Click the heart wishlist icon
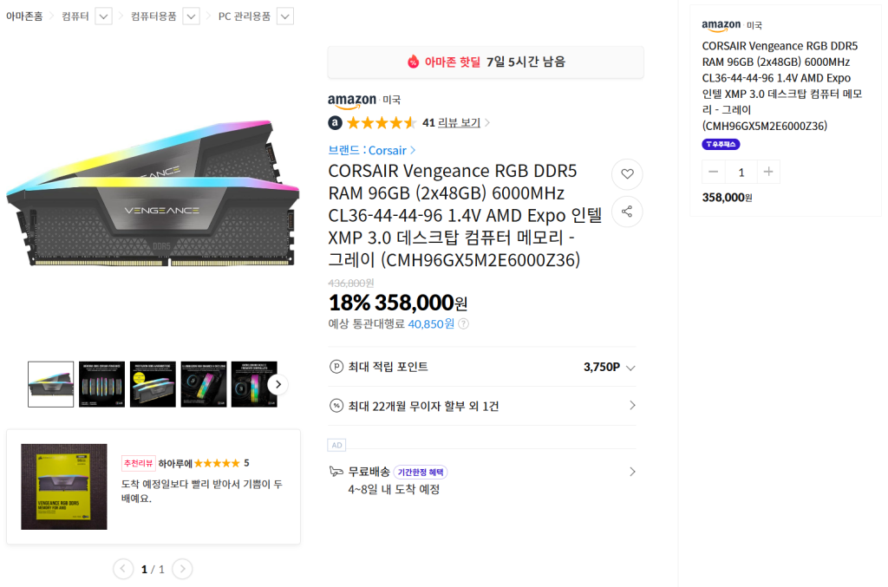This screenshot has width=888, height=587. (x=627, y=174)
